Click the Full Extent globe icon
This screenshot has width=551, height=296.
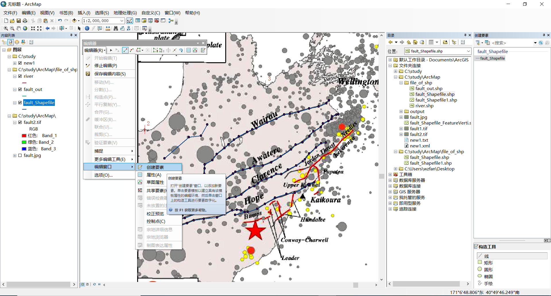click(x=25, y=28)
